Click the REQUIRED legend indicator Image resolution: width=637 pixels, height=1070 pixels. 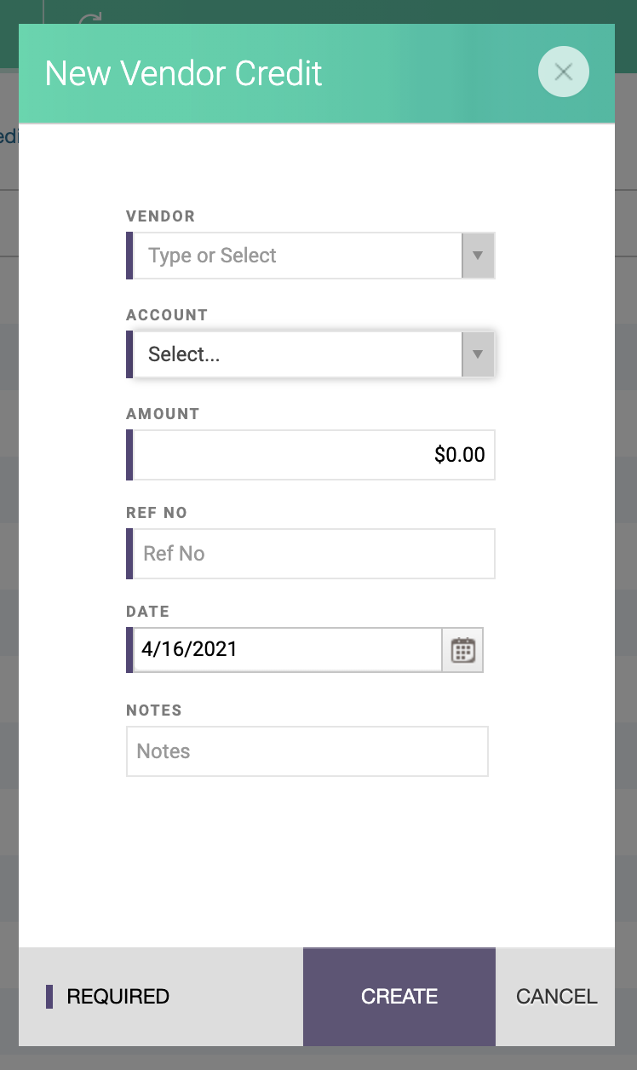click(x=108, y=997)
